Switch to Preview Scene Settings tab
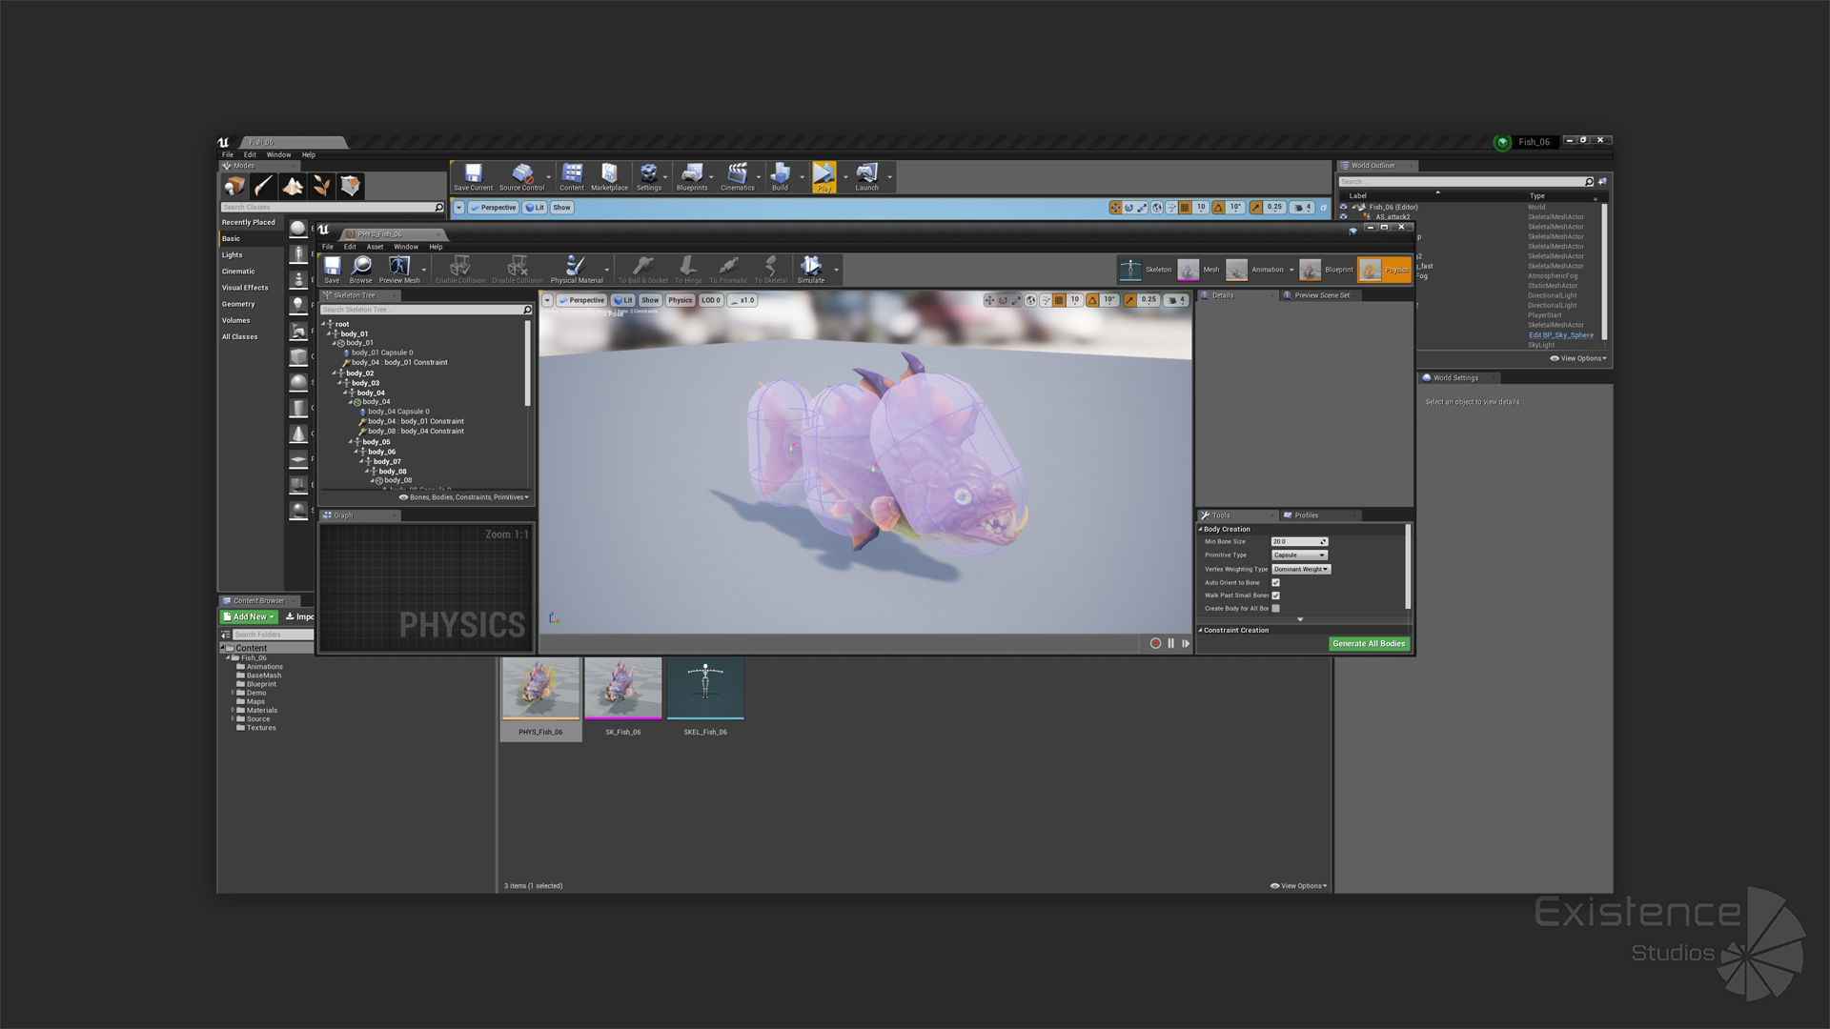This screenshot has width=1830, height=1029. [x=1321, y=295]
